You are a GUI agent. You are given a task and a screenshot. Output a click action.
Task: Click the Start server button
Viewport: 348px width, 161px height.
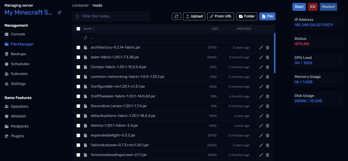coord(299,7)
